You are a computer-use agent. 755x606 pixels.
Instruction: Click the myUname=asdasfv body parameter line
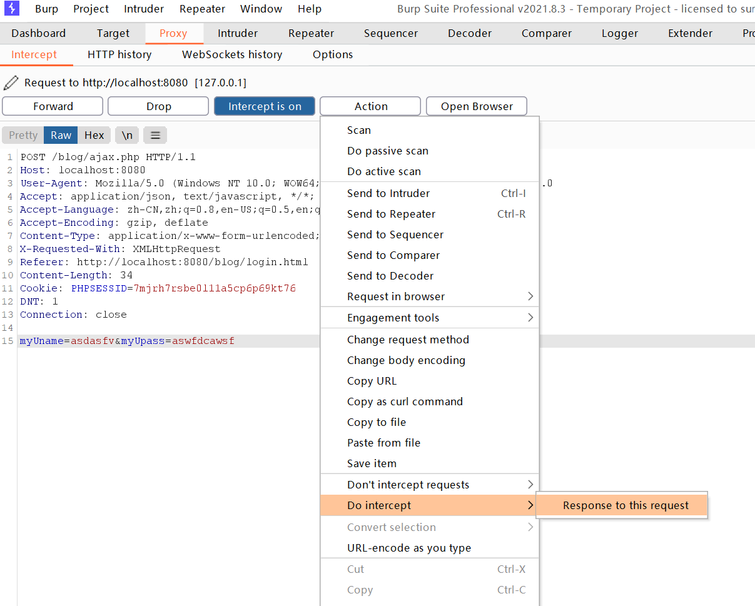[x=127, y=341]
